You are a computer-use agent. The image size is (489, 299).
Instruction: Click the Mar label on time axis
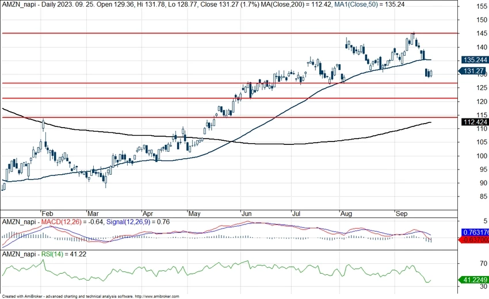(93, 214)
